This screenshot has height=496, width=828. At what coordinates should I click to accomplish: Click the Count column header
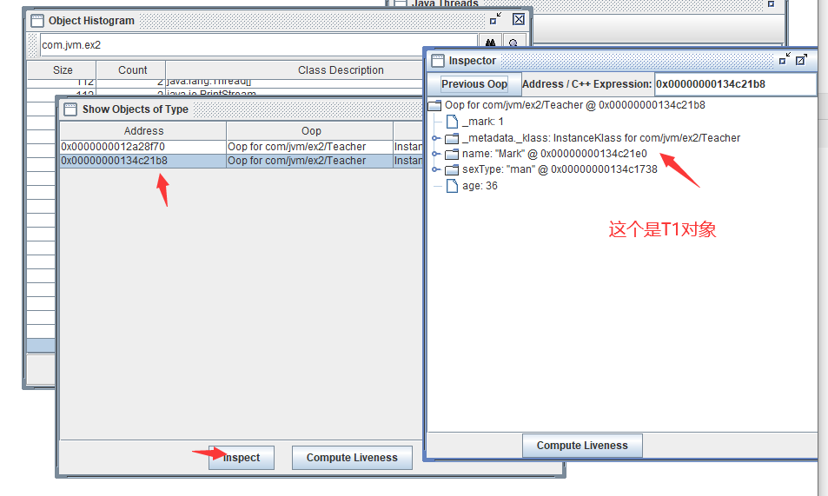point(131,70)
